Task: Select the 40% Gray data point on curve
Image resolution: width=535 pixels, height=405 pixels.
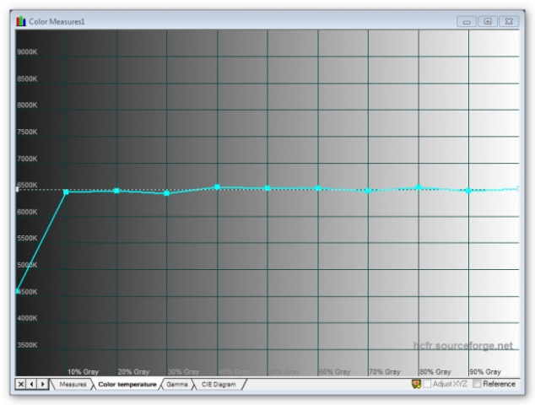Action: coord(217,186)
